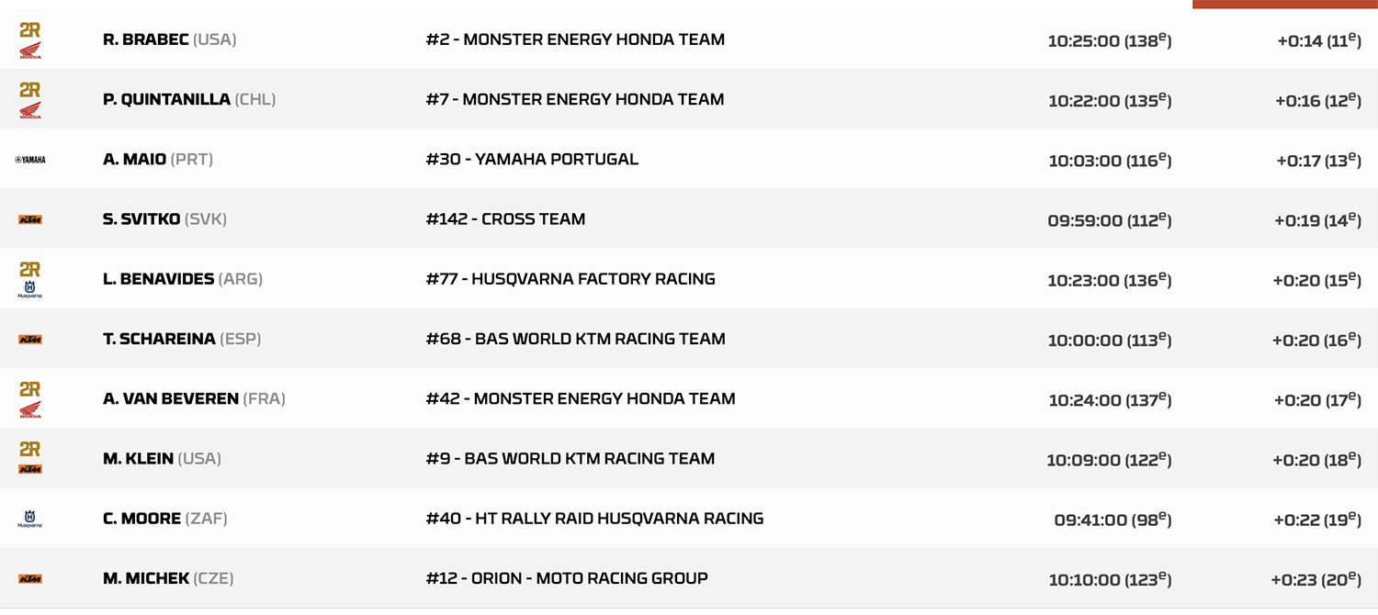Click Husqvarna logo beside L. Benavides

click(30, 290)
